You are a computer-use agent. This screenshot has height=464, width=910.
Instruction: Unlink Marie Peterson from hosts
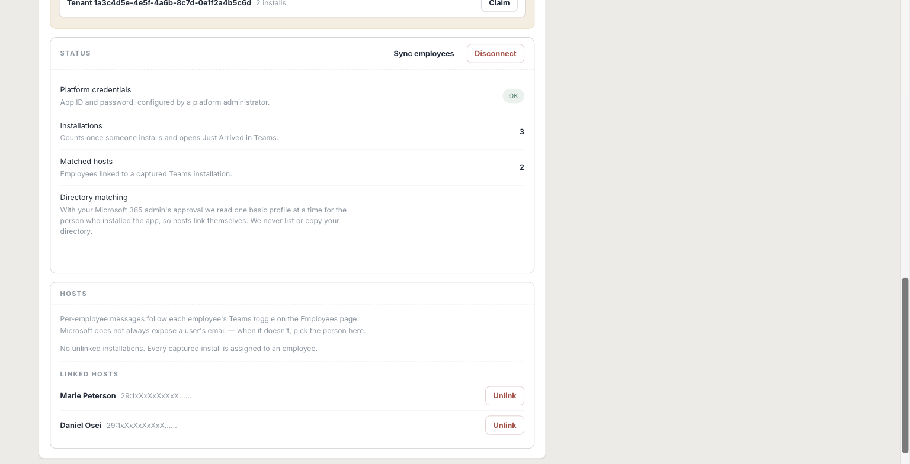click(504, 396)
